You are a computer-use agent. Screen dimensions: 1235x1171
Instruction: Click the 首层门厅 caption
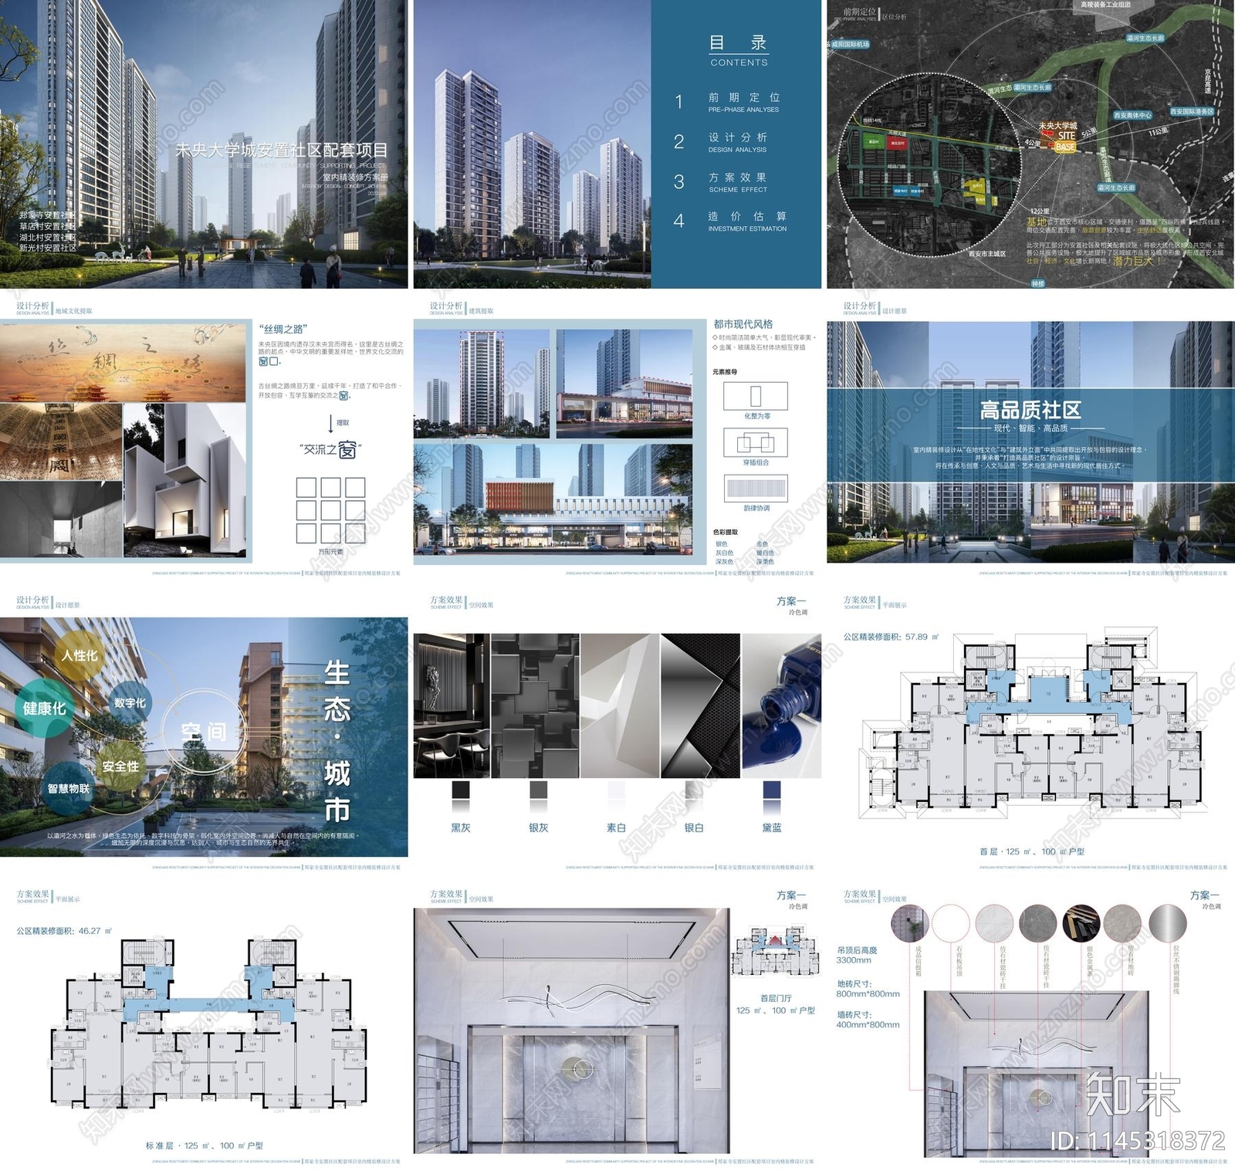776,998
